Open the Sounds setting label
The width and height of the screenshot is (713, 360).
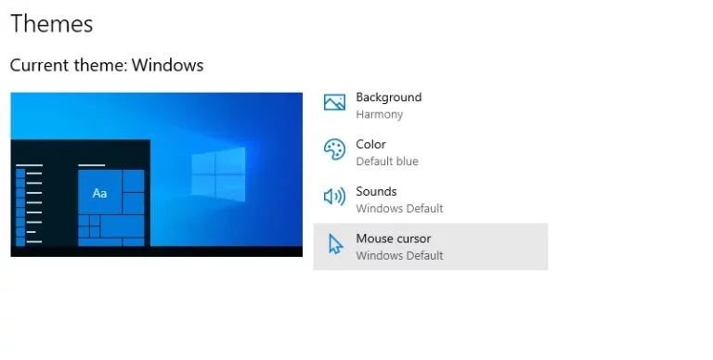pos(376,191)
